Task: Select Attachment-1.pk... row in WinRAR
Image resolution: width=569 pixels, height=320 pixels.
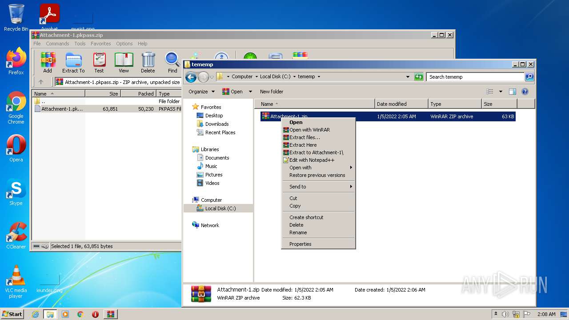Action: tap(107, 109)
